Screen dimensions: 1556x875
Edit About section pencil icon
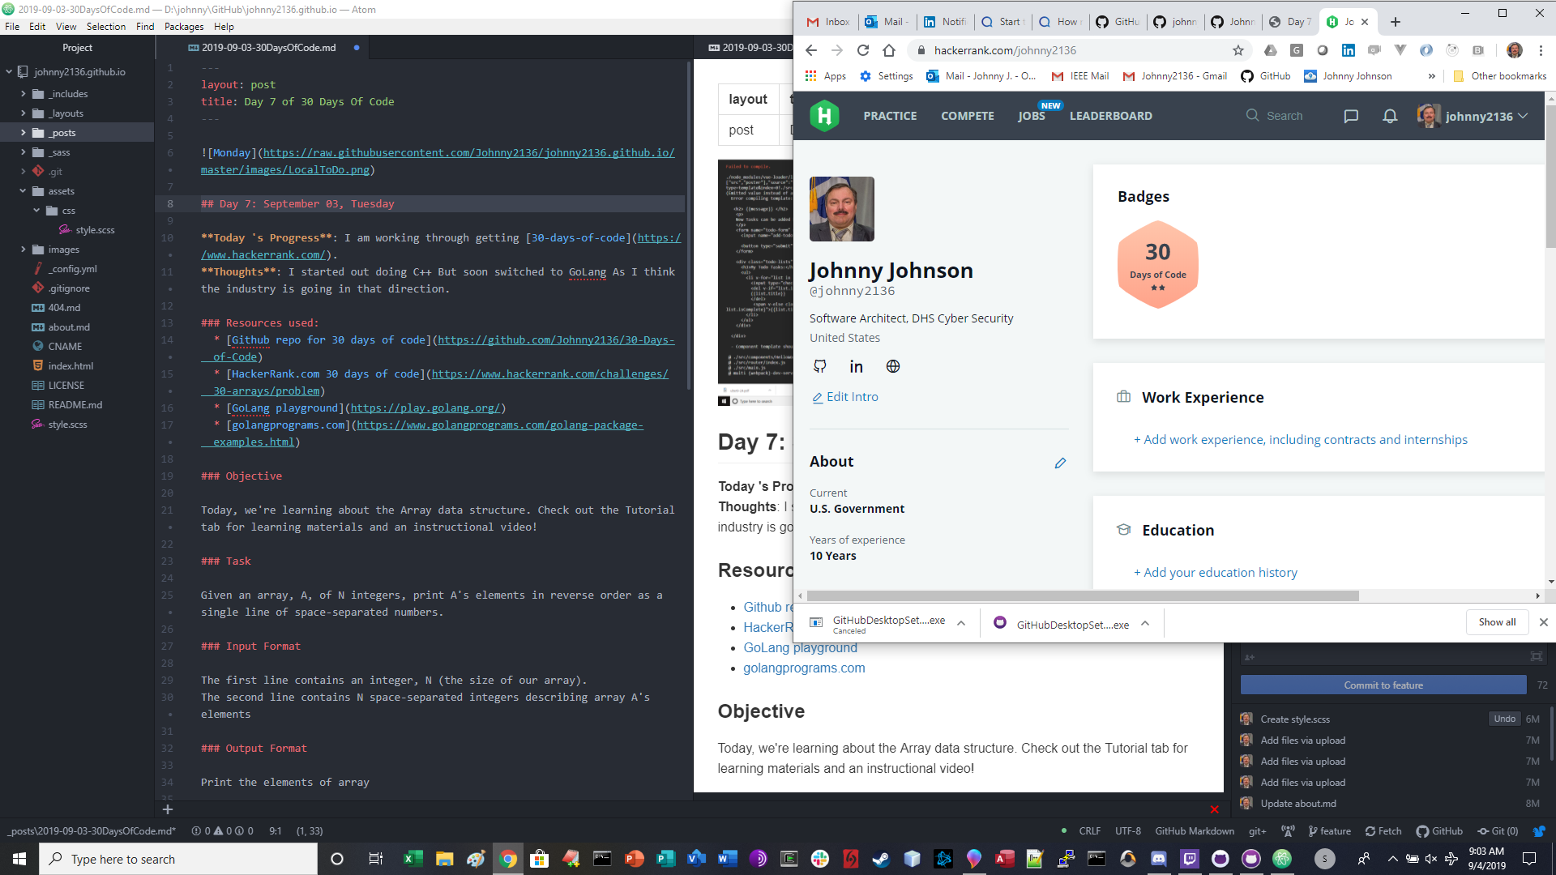point(1060,463)
